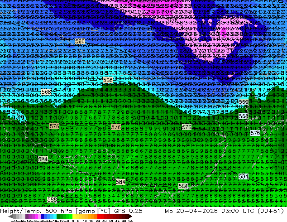Click the rightmost 584 contour label
287x222 pixels.
(x=244, y=176)
